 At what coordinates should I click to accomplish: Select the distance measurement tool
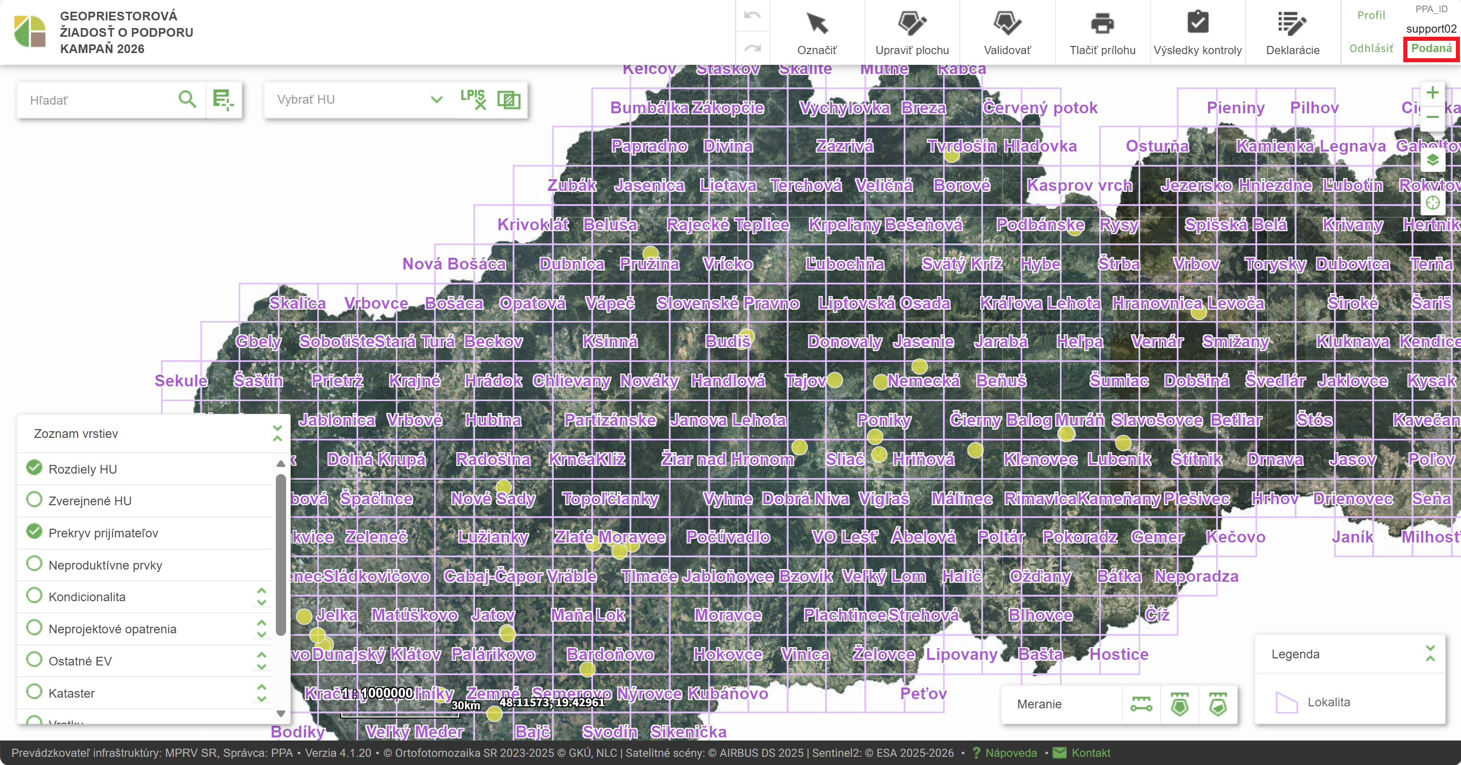[1141, 704]
